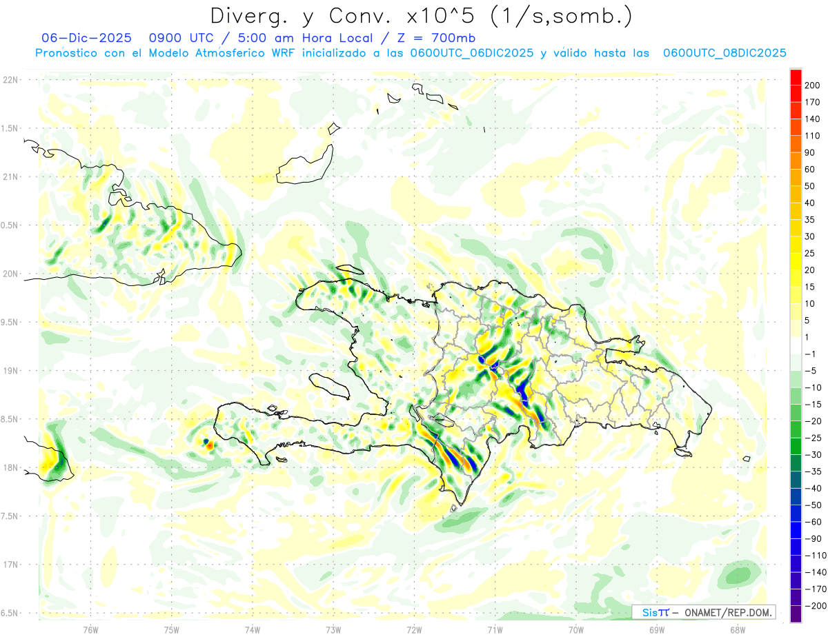
Task: Click the longitude label '76W'
Action: [x=90, y=630]
